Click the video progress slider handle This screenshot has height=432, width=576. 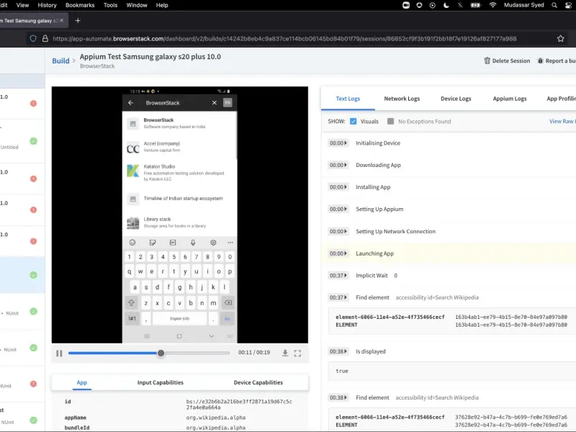point(161,353)
